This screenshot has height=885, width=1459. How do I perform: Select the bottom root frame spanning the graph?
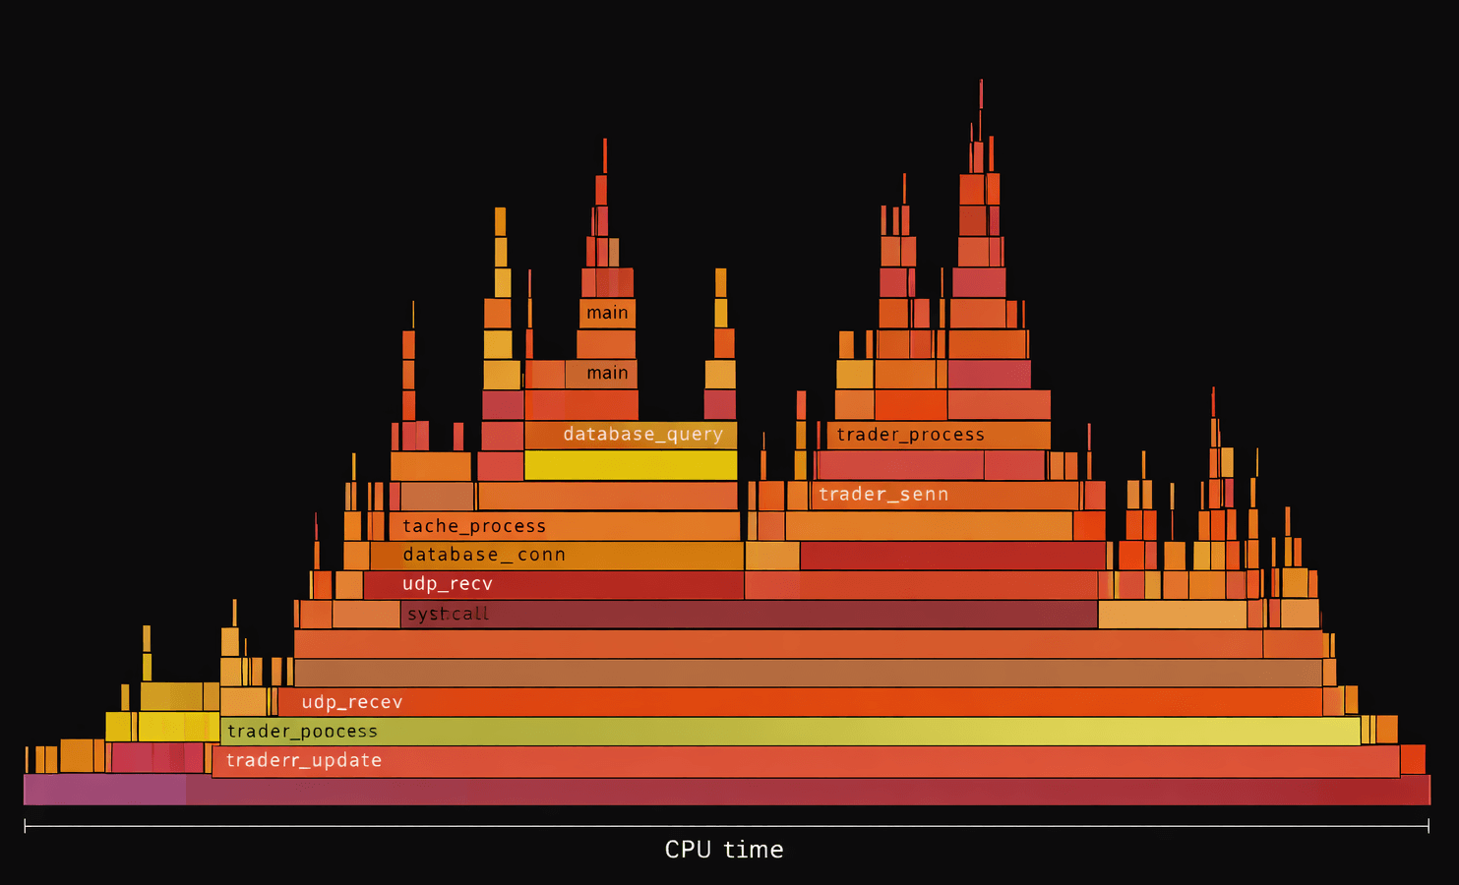coord(728,788)
